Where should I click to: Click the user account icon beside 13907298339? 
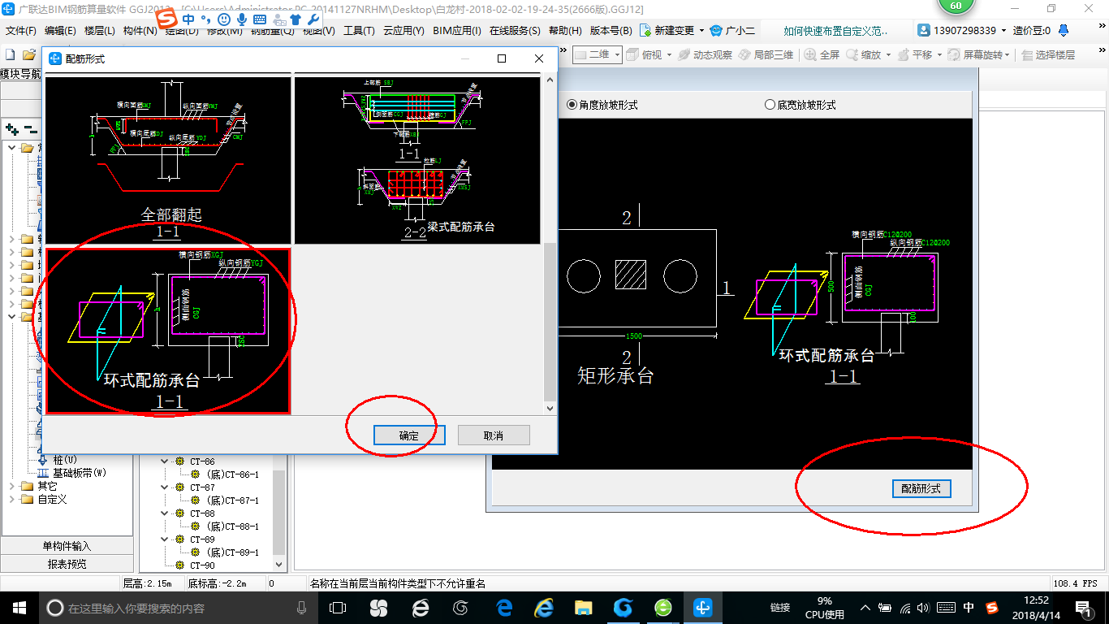coord(925,30)
